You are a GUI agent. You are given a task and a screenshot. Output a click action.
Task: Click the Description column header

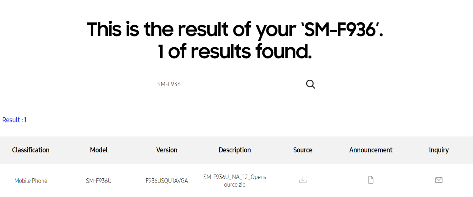click(x=235, y=150)
